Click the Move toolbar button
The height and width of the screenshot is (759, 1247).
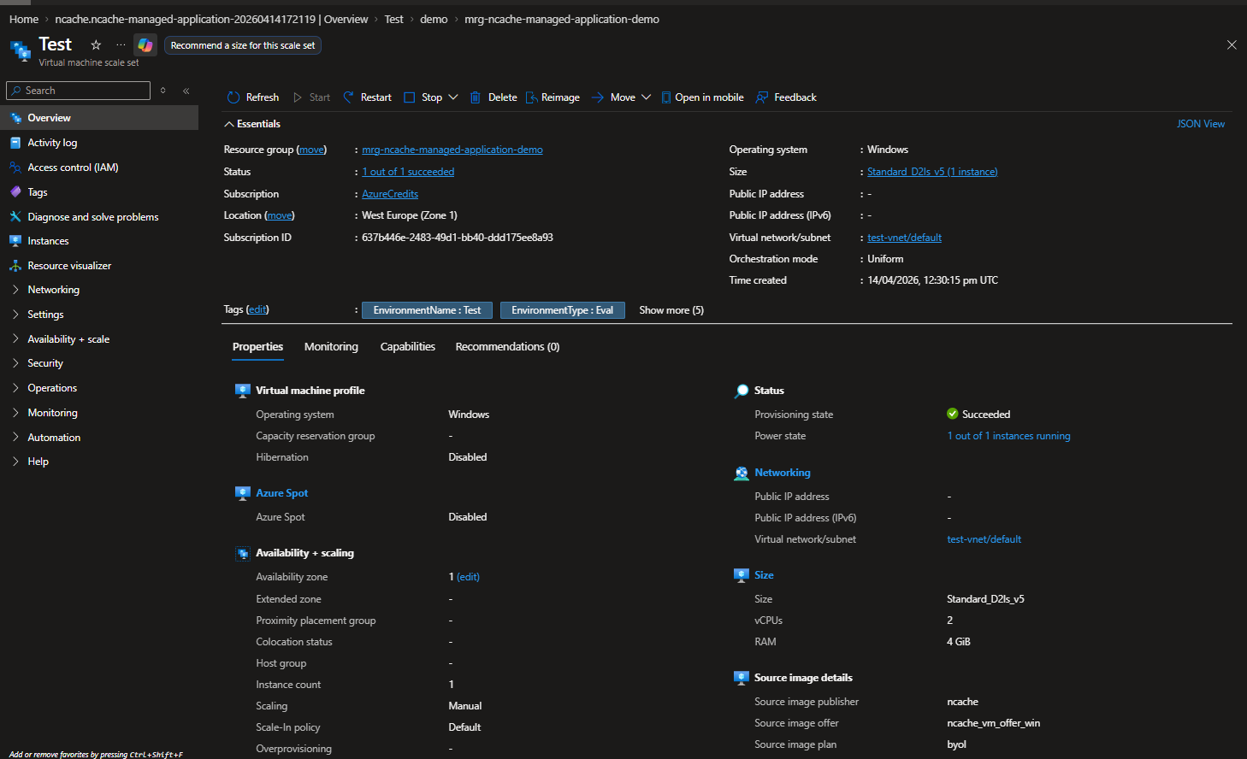pos(613,97)
